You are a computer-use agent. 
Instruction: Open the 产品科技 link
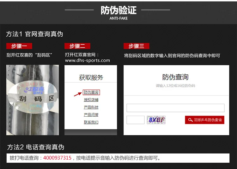[x=91, y=107]
